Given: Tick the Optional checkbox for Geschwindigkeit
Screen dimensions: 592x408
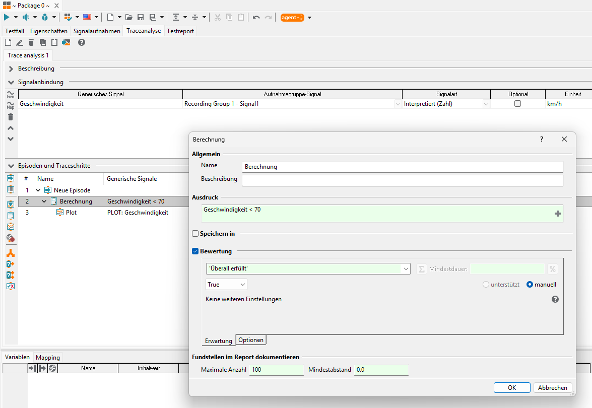Looking at the screenshot, I should tap(517, 103).
